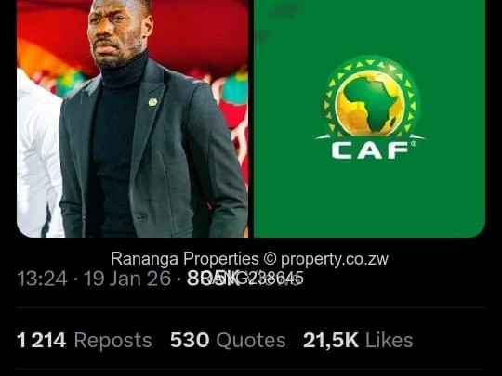Select the 530 quotes number
The image size is (502, 376).
190,340
